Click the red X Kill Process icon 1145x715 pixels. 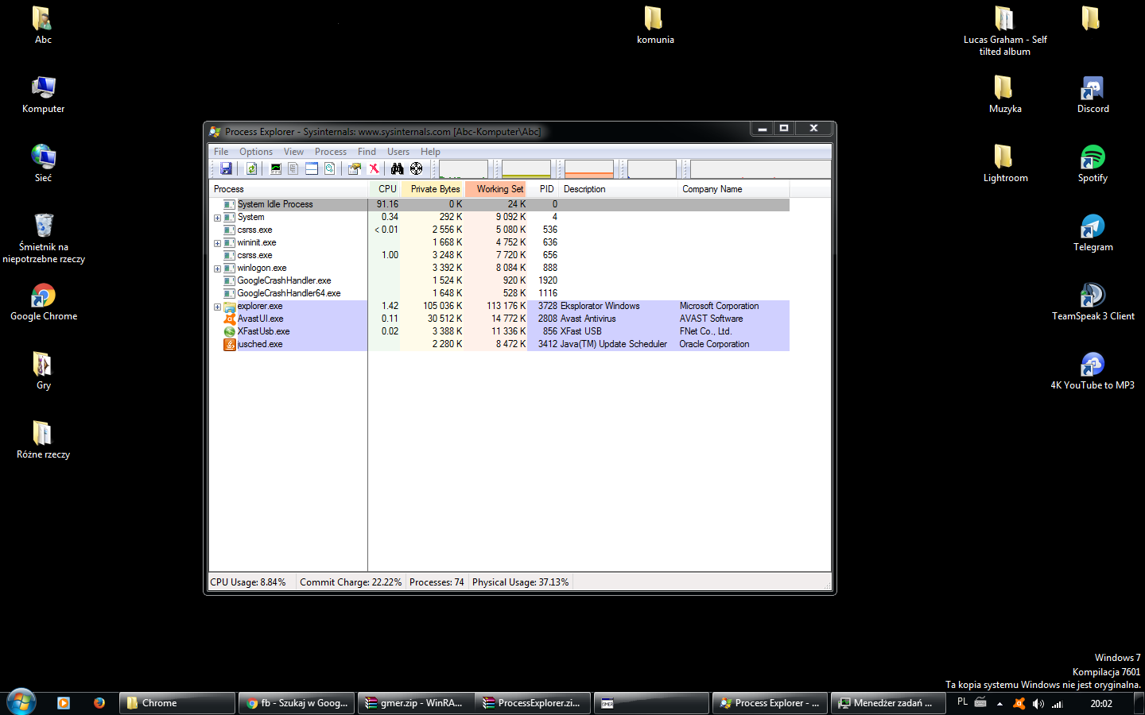click(374, 168)
